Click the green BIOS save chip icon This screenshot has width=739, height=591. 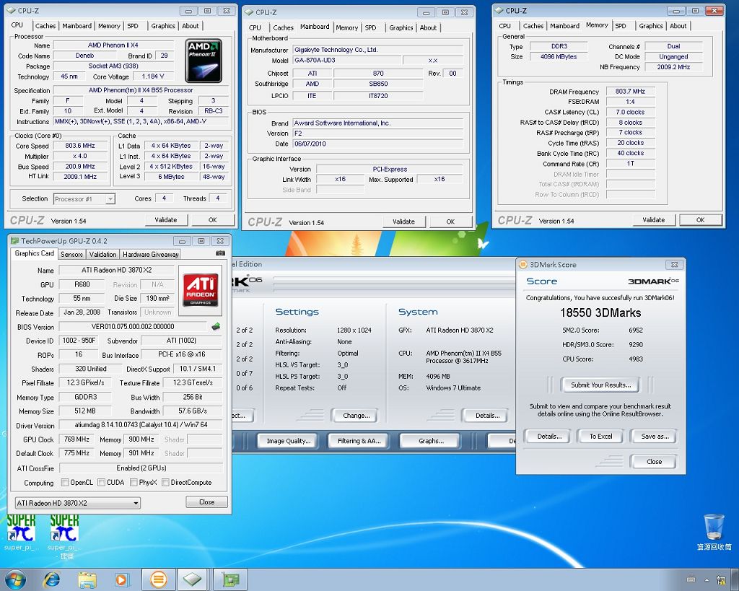216,326
